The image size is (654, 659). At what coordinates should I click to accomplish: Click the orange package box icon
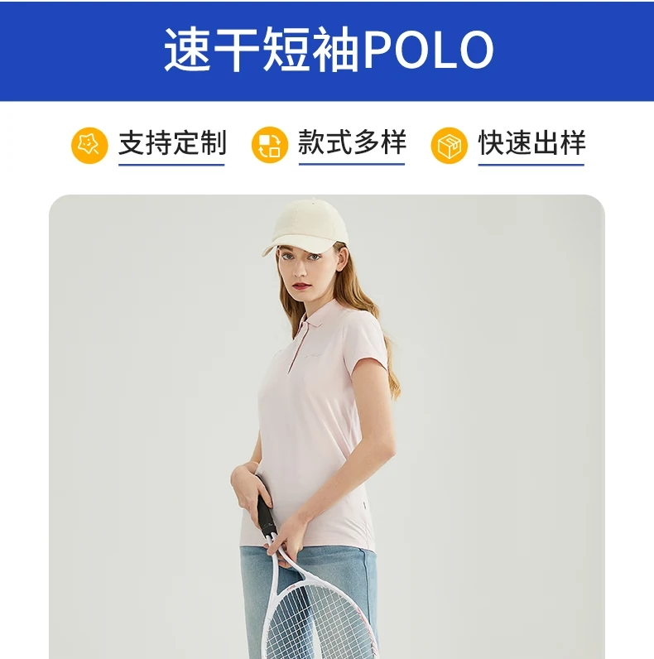click(449, 145)
